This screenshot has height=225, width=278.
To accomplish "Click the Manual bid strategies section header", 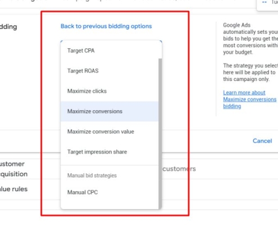I will (x=92, y=175).
